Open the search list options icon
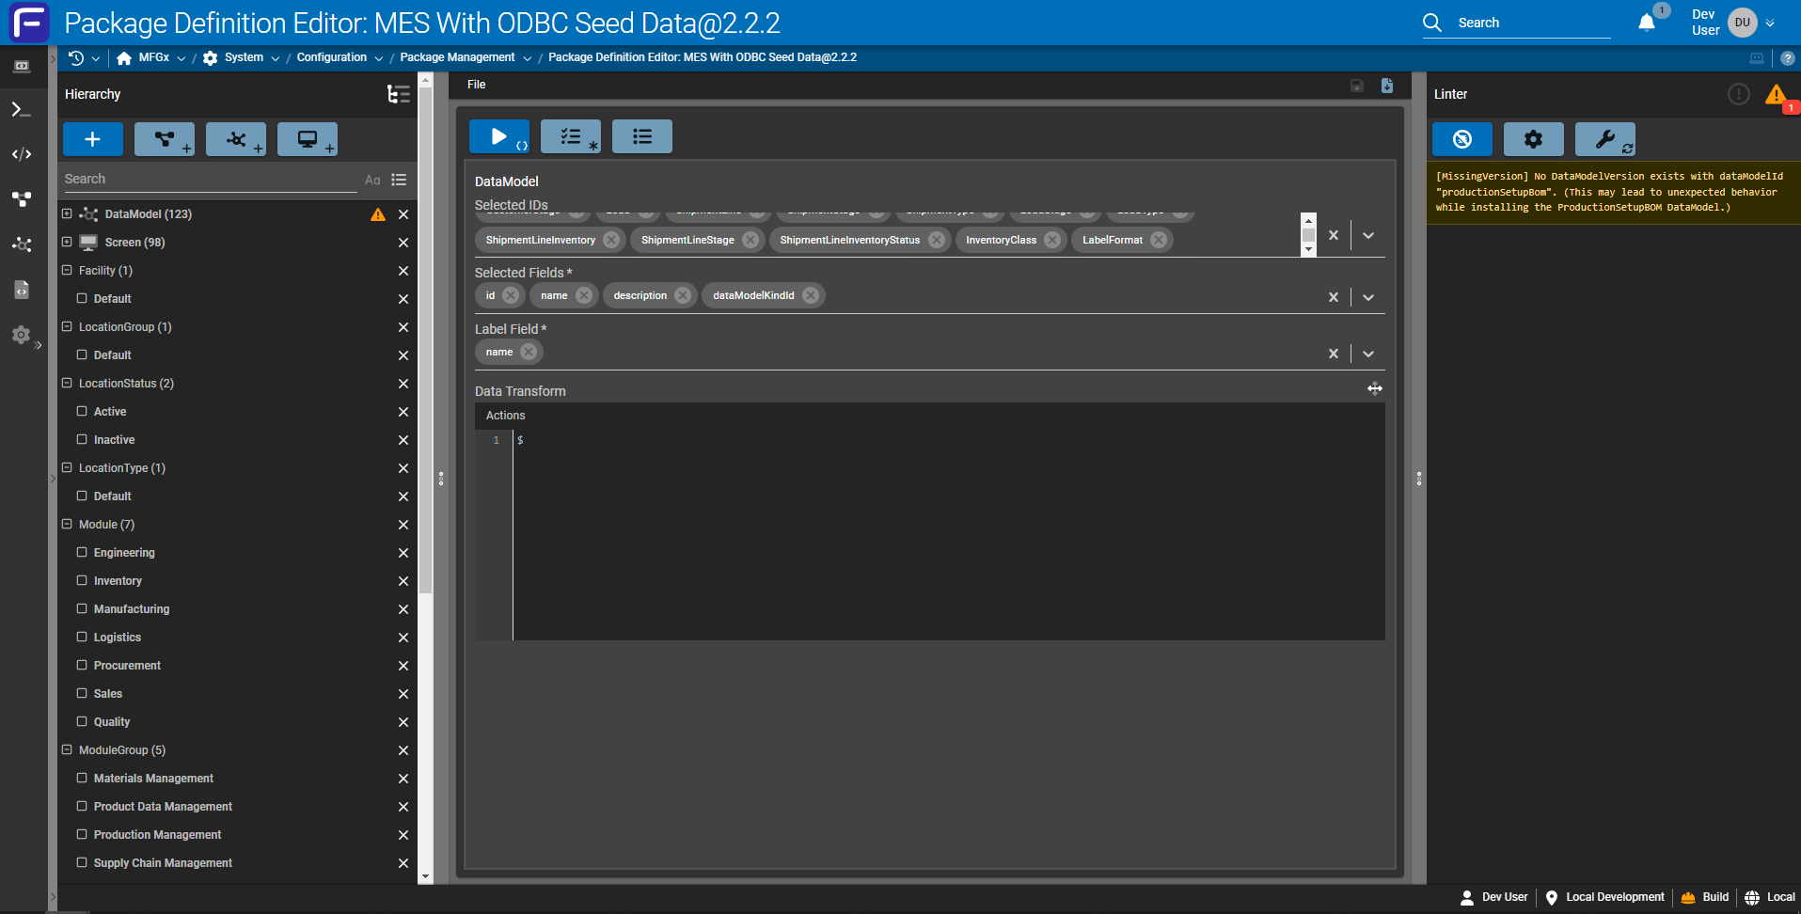 coord(399,180)
